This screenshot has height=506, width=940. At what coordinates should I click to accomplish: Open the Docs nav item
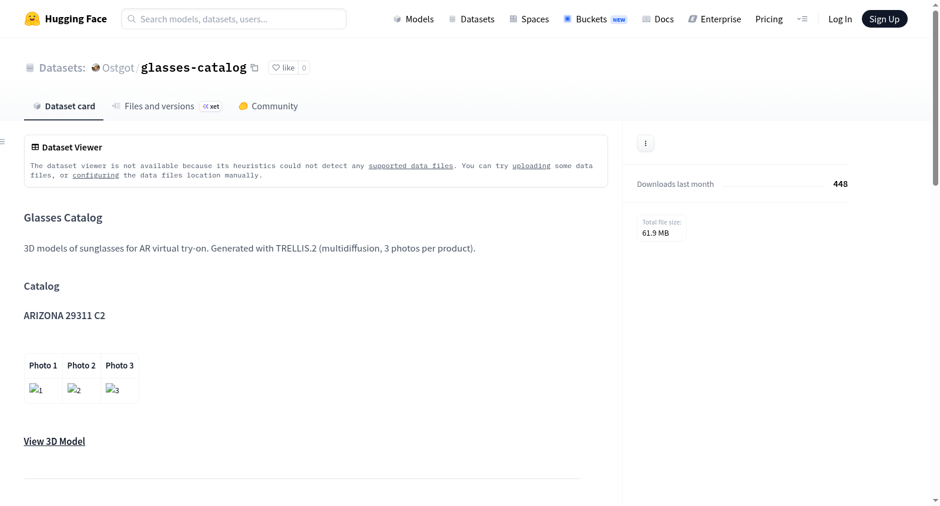tap(658, 19)
